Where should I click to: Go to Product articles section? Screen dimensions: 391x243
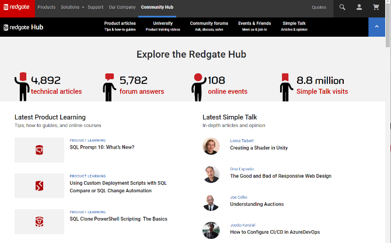click(120, 26)
